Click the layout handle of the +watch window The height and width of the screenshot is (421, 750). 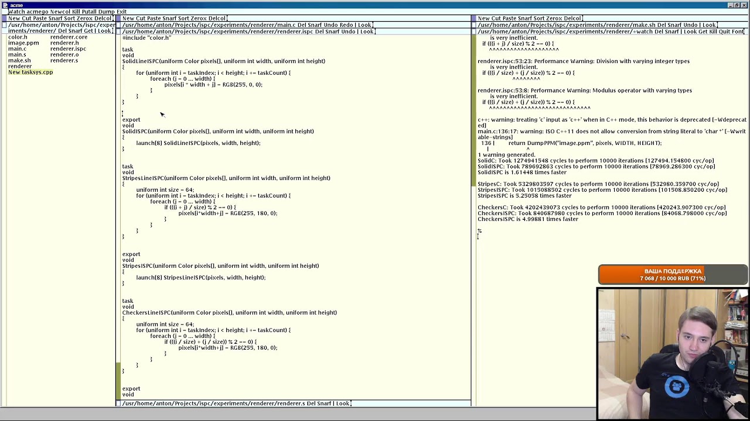473,32
